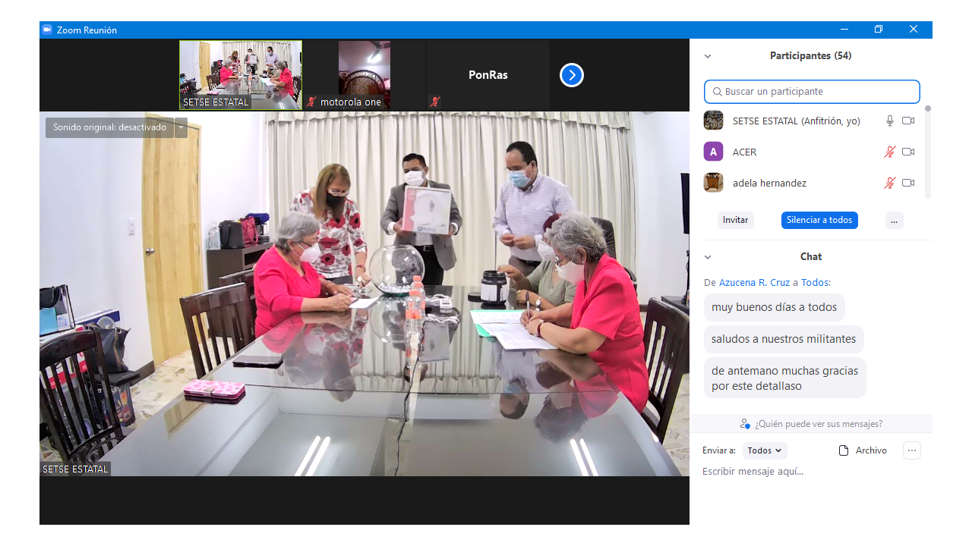Click the Invitar button

click(735, 220)
